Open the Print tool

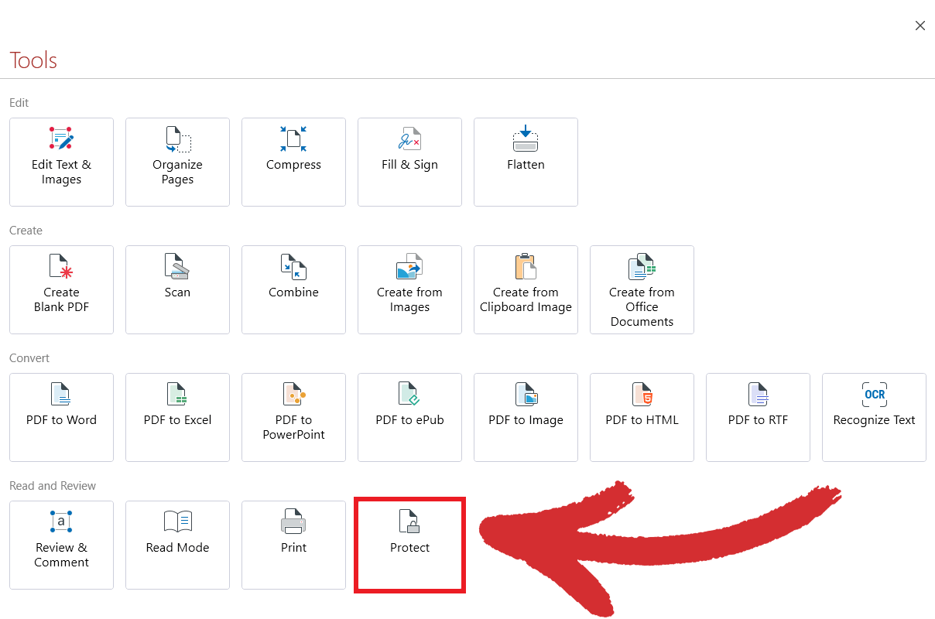pos(293,545)
